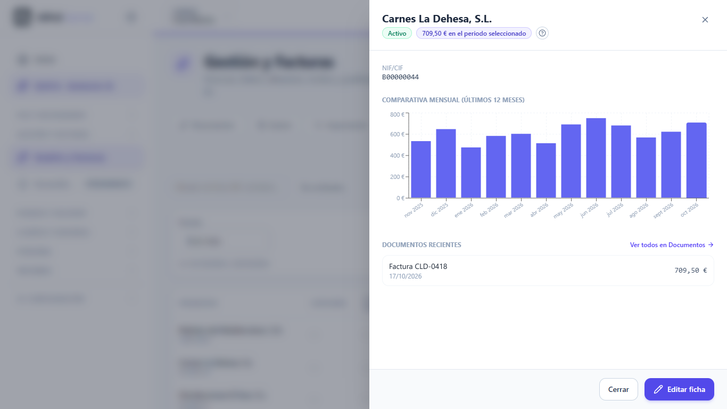Click the jun 2026 chart bar

click(x=596, y=158)
